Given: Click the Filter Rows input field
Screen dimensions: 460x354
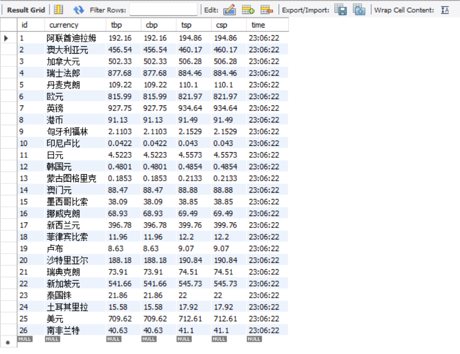Looking at the screenshot, I should pos(163,10).
